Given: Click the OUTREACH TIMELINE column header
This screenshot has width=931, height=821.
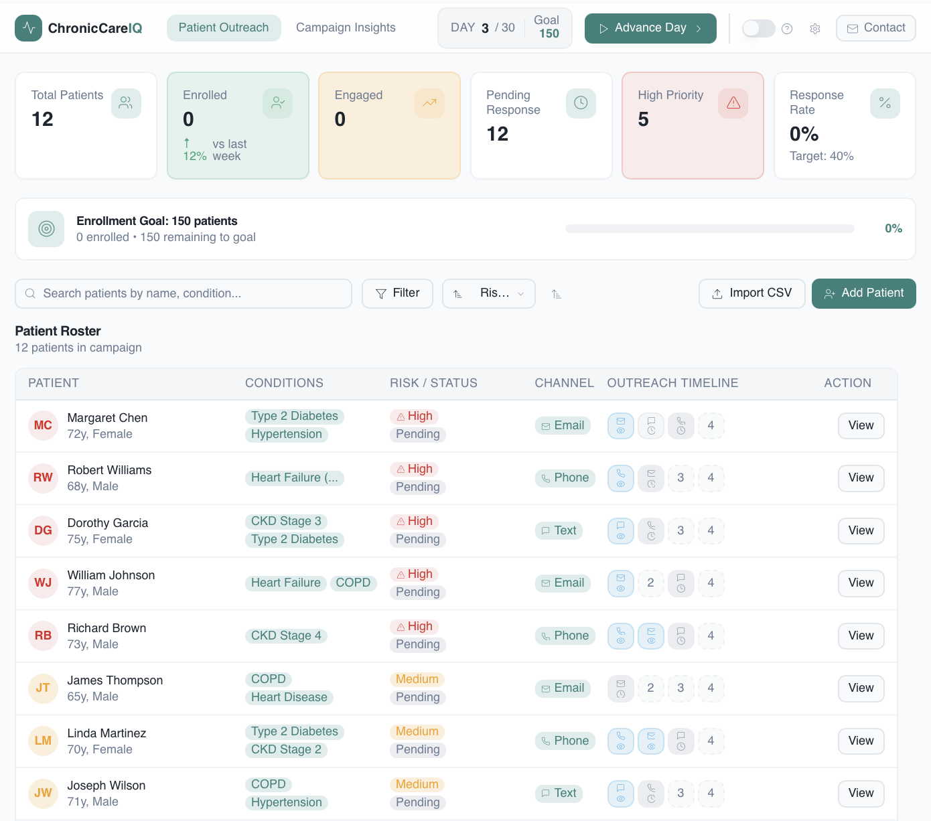Looking at the screenshot, I should point(672,384).
